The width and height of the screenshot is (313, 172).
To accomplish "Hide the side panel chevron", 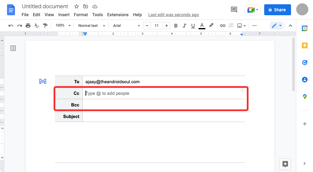I will tap(304, 164).
